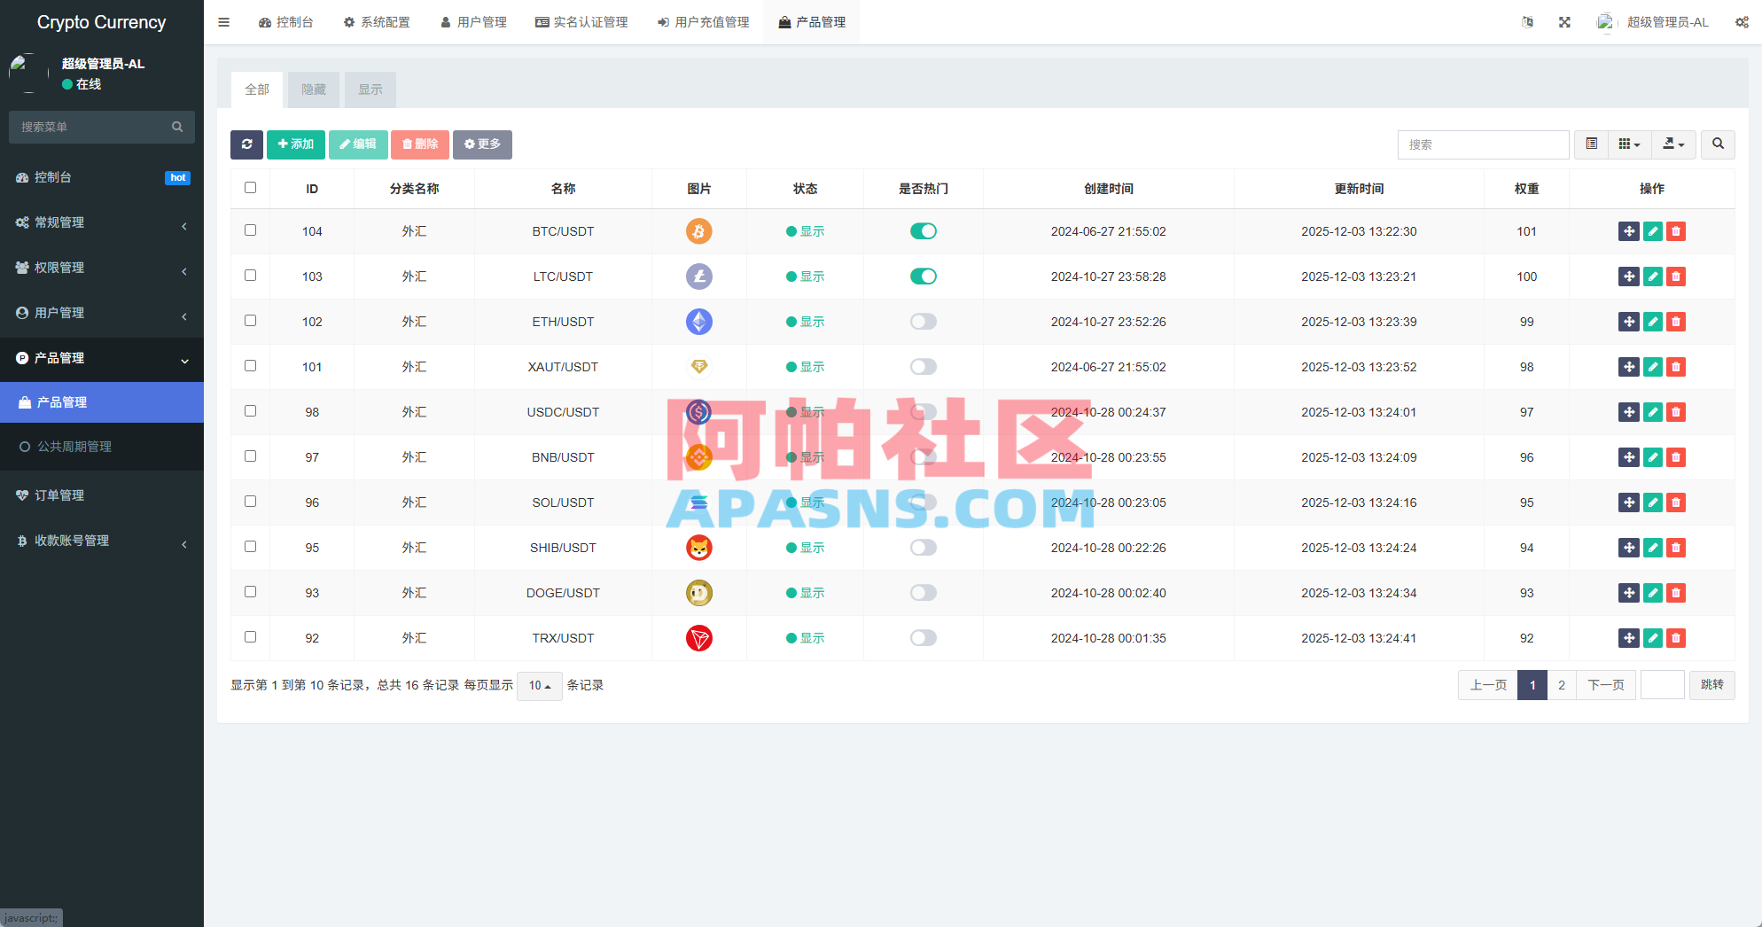Click the 搜索菜单 sidebar search field

[91, 127]
